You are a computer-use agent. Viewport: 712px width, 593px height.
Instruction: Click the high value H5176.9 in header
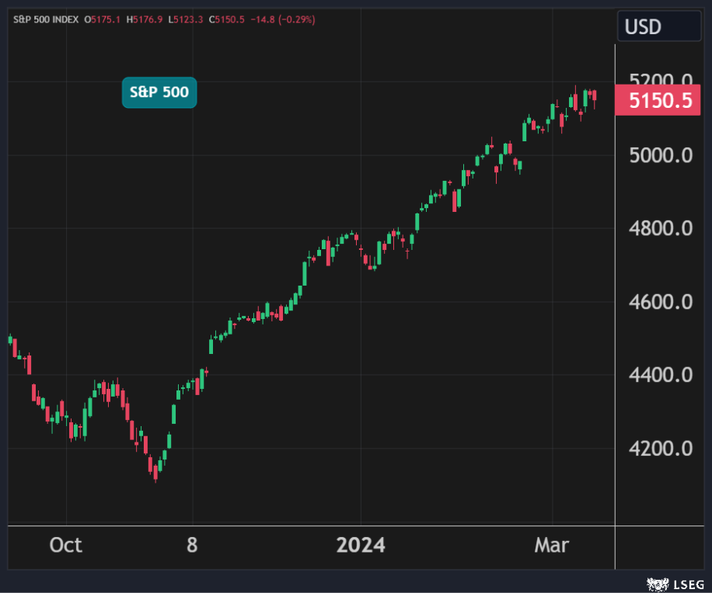[148, 19]
